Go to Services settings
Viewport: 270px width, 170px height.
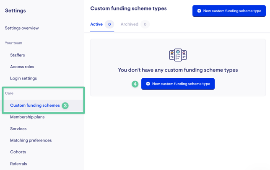(18, 129)
